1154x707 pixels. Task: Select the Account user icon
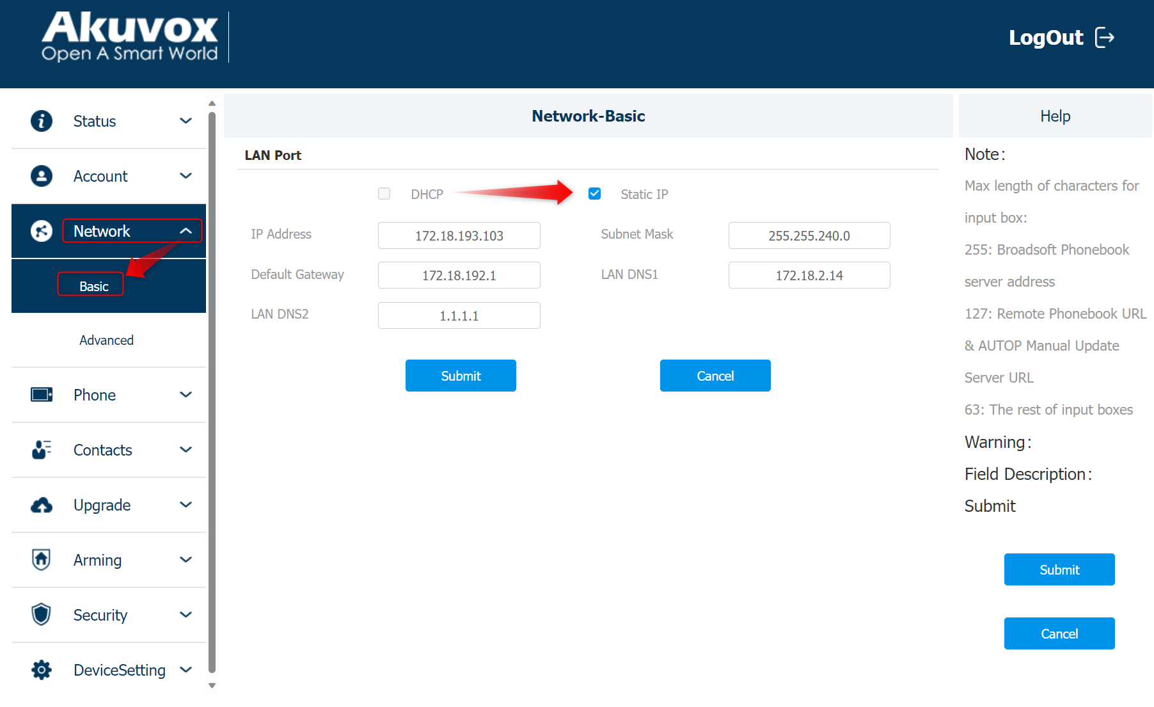click(41, 175)
